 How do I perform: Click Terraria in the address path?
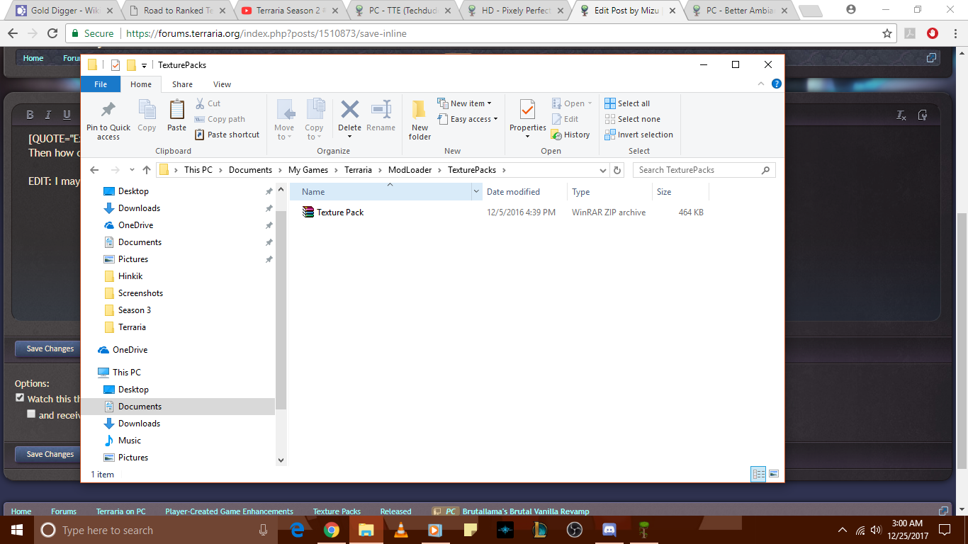[358, 170]
